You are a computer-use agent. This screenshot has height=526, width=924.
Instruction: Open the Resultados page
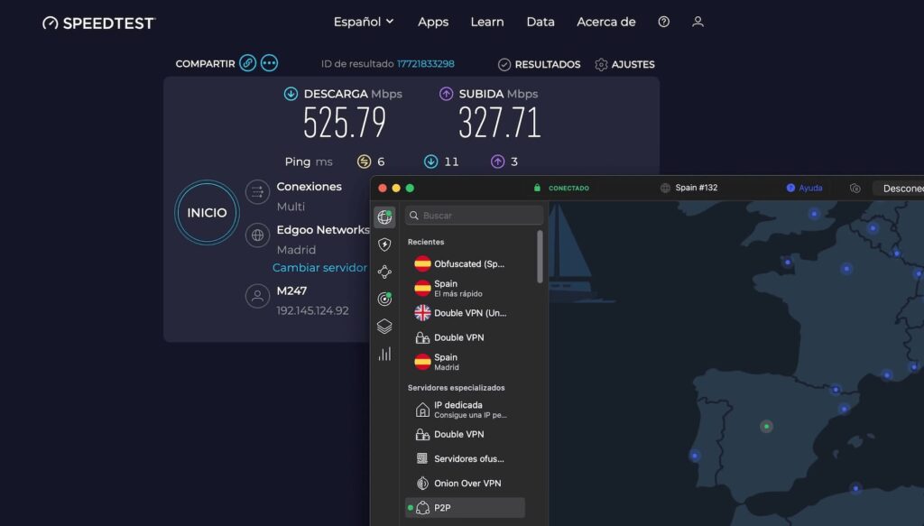coord(540,64)
